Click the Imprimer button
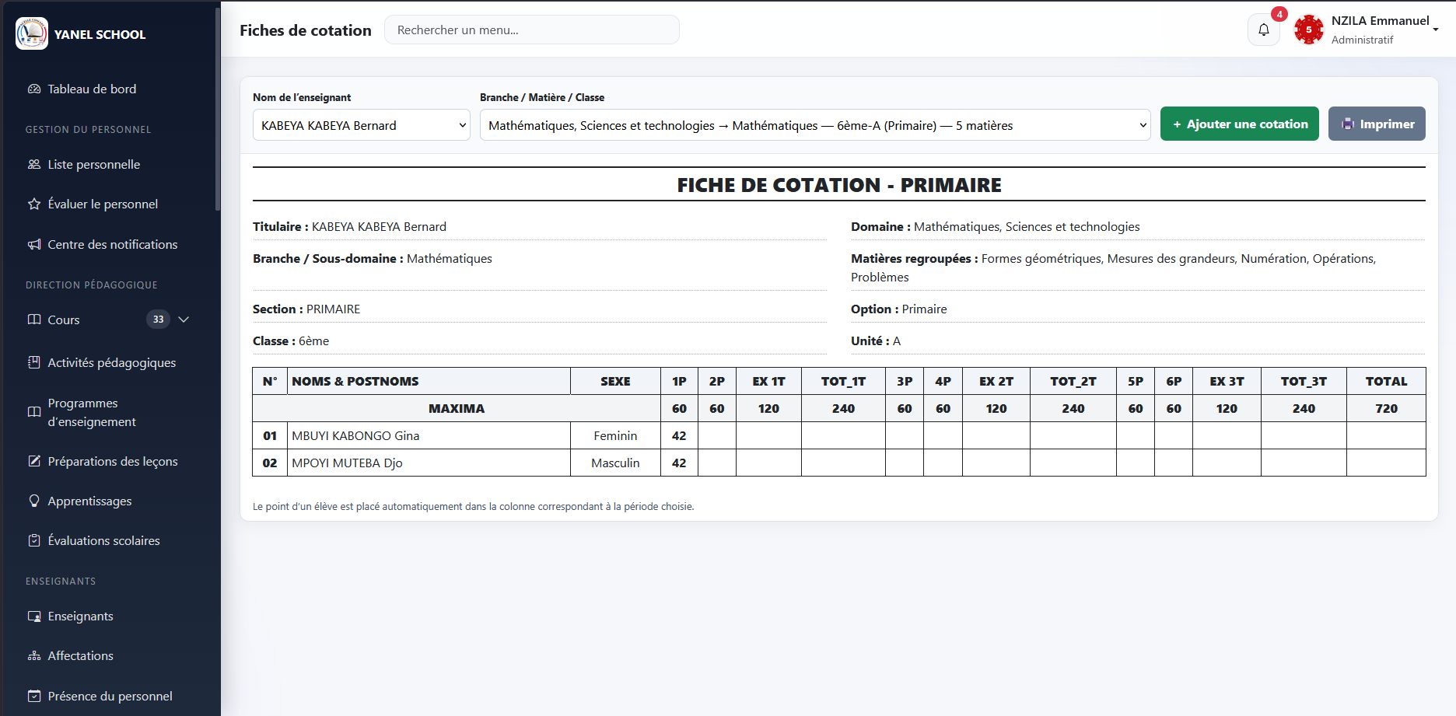This screenshot has width=1456, height=716. pos(1377,124)
